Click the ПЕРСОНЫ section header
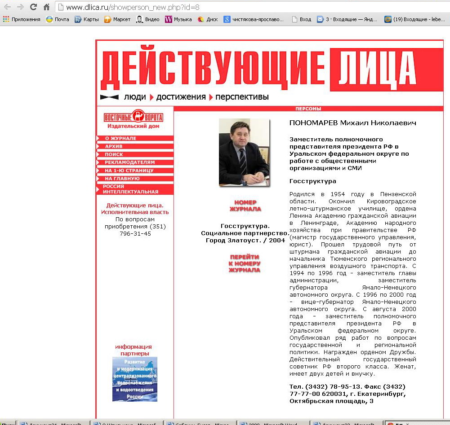 tap(308, 109)
